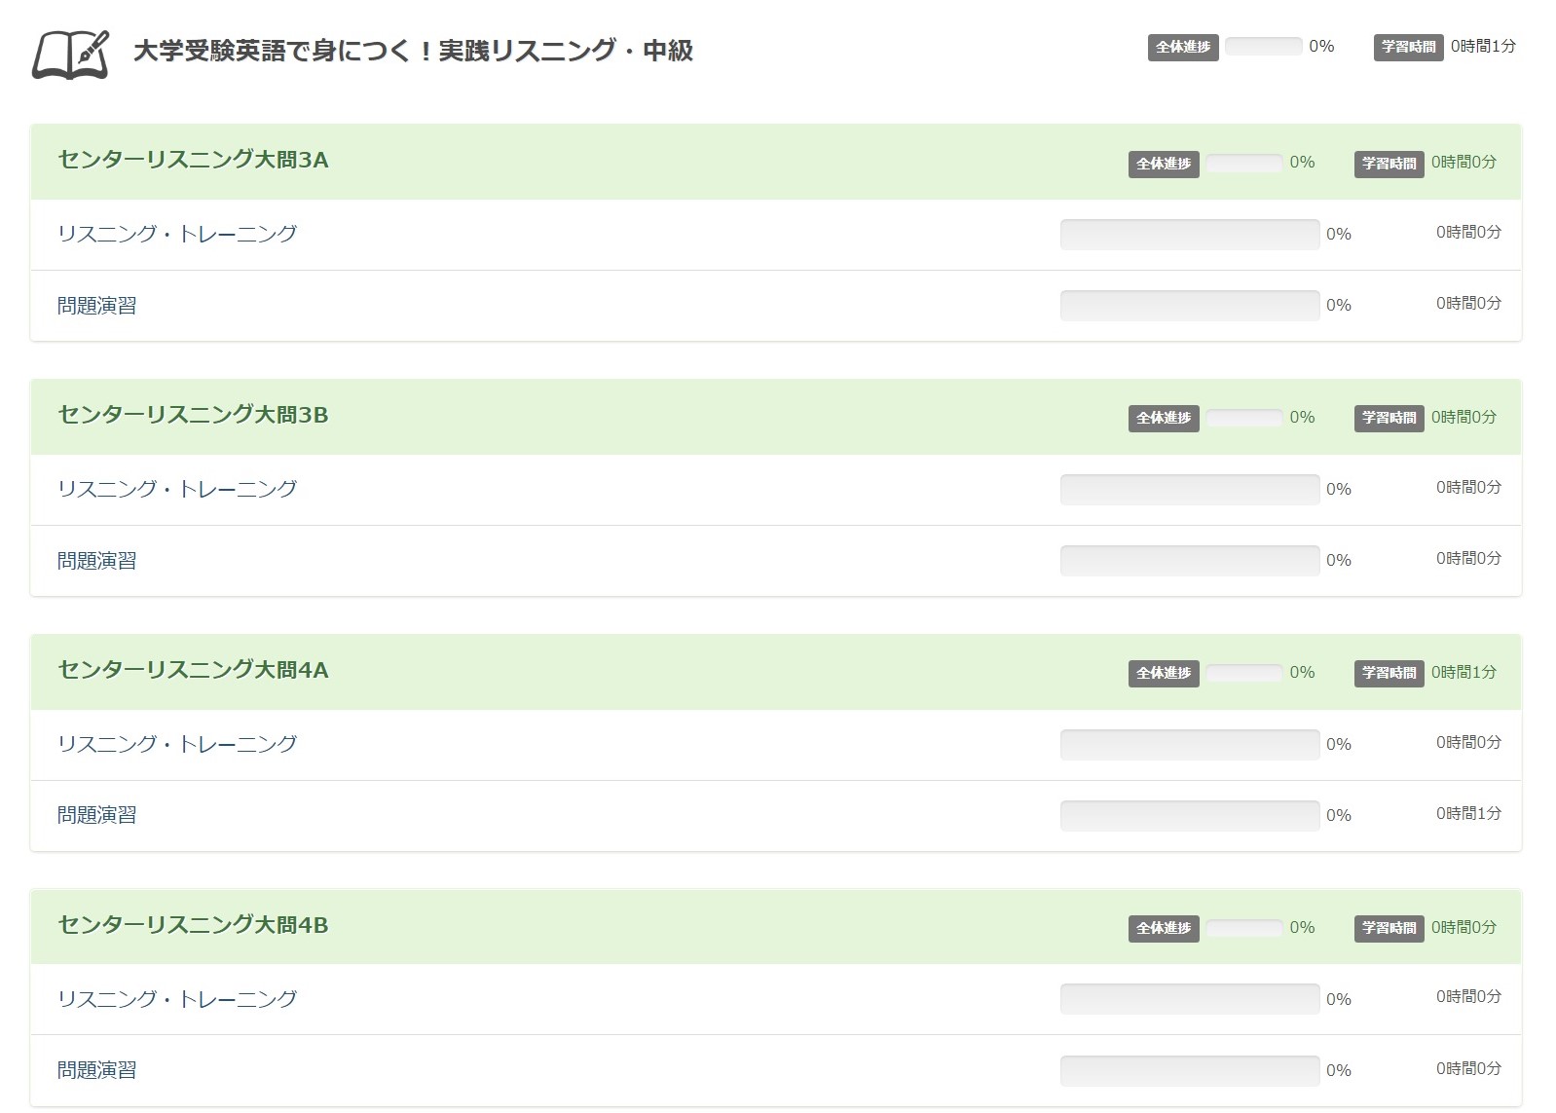Click progress bar for 大問3B 問題演習
This screenshot has width=1556, height=1113.
click(1190, 561)
